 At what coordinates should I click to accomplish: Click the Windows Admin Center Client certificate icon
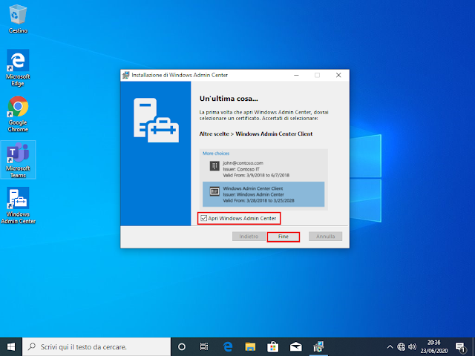click(214, 191)
